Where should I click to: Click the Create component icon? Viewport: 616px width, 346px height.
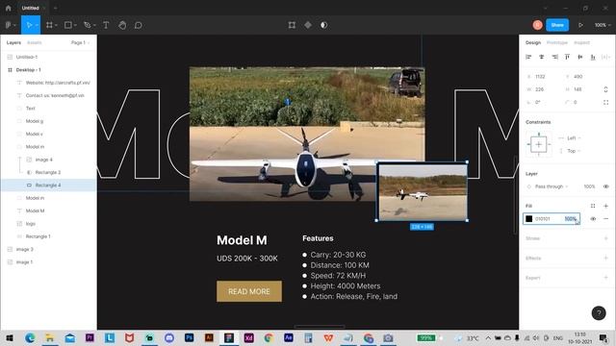click(308, 25)
